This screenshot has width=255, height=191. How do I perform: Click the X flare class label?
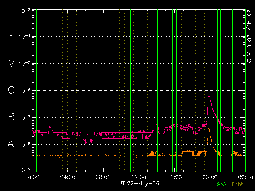[x=11, y=36]
